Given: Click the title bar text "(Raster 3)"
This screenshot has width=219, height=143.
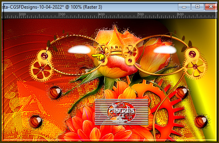Looking at the screenshot, I should click(x=92, y=7).
